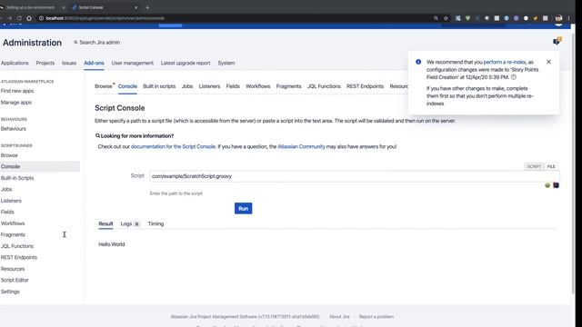Show the Logs output tab
Screen dimensions: 582x327
click(129, 224)
